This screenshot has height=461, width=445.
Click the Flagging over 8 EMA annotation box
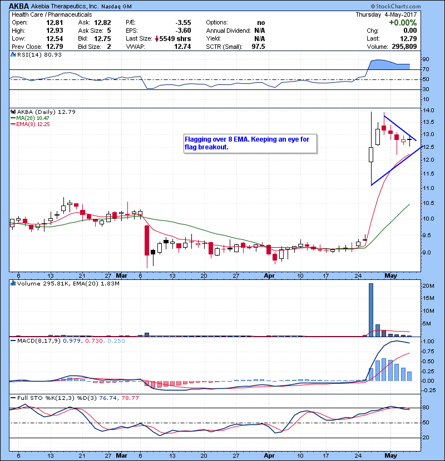(250, 143)
